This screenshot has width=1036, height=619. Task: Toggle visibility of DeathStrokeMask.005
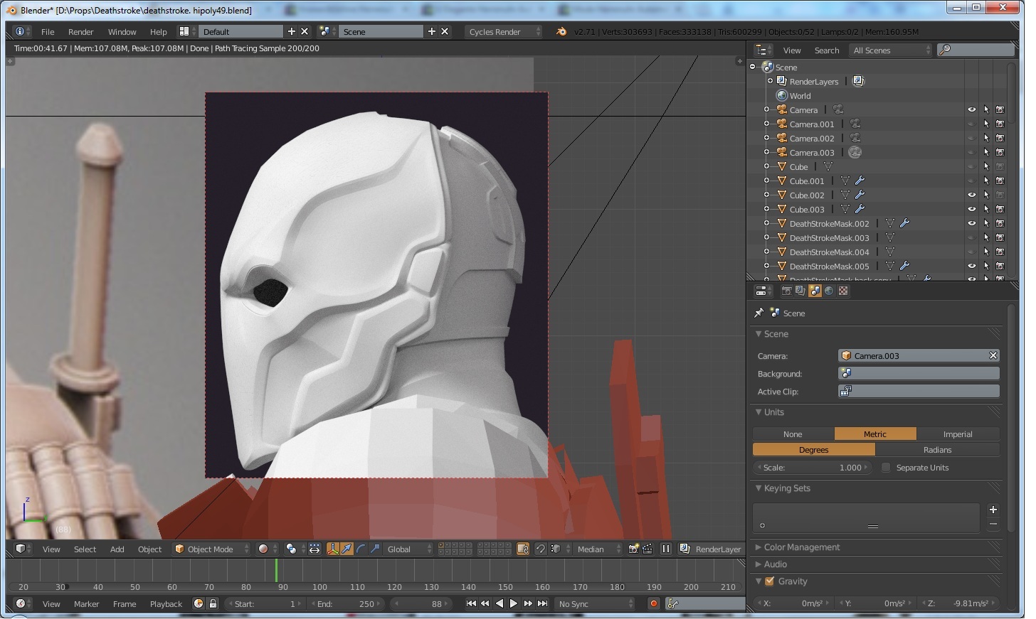pos(971,266)
